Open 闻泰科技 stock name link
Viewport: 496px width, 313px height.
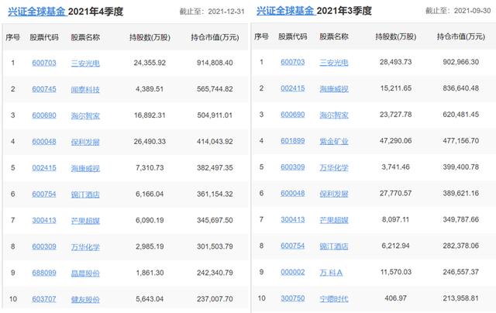coord(85,89)
